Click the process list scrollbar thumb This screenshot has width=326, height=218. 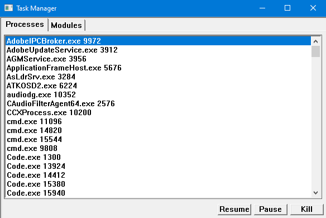pyautogui.click(x=315, y=51)
